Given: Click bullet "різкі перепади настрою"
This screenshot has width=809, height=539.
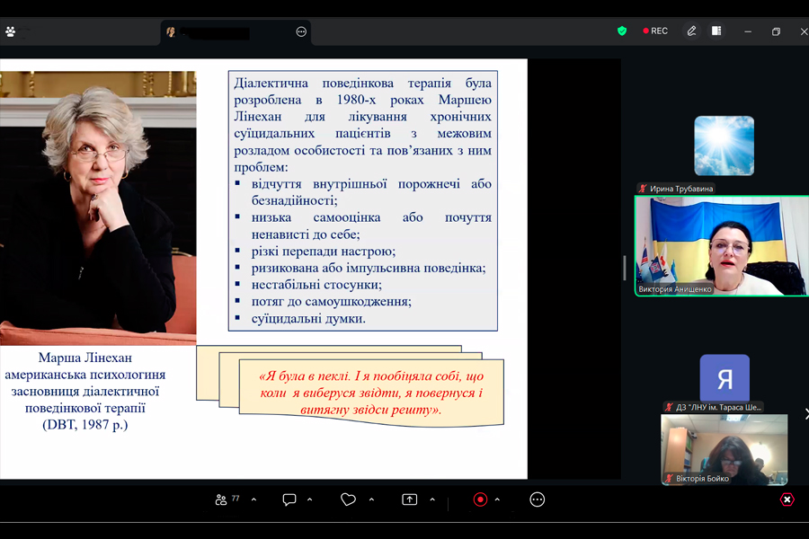Looking at the screenshot, I should pos(324,252).
